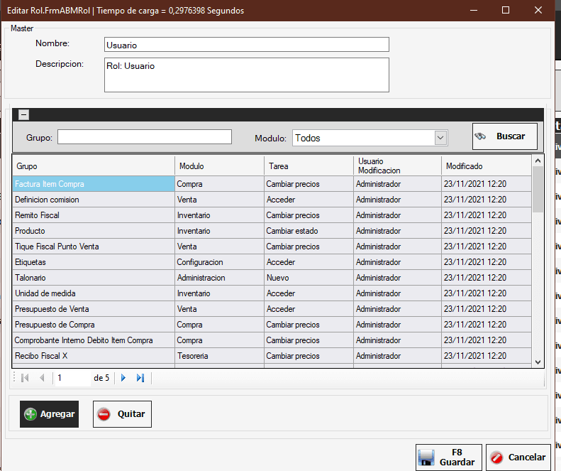Go to the next page arrow
The width and height of the screenshot is (561, 471).
pos(123,378)
